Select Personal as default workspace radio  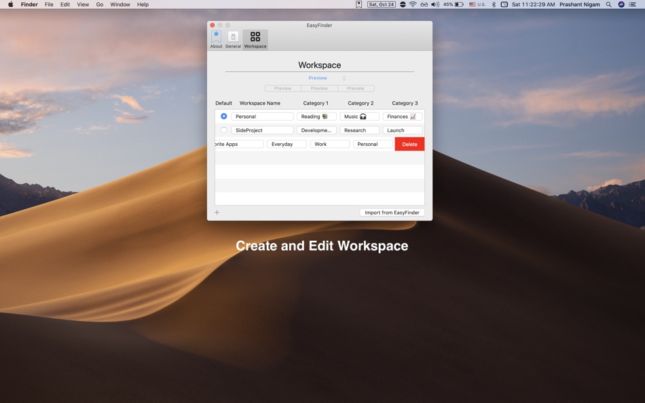click(224, 117)
